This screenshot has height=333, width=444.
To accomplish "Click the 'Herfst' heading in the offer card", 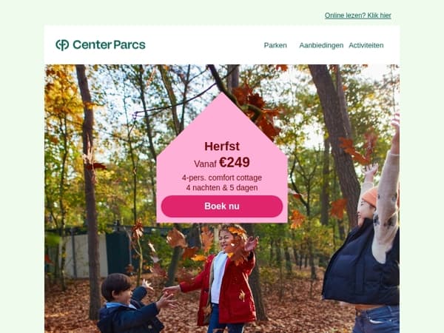I will [x=222, y=147].
